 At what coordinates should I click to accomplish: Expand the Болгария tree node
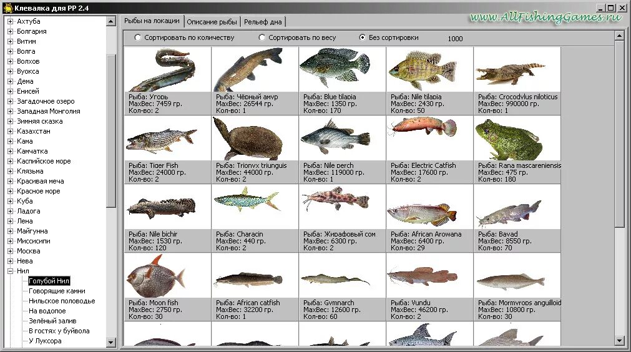[x=11, y=31]
